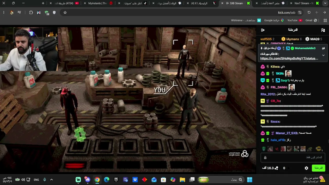
Task: Open the Windows Start menu
Action: point(250,180)
